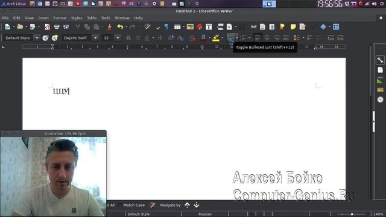This screenshot has width=386, height=217.
Task: Center the paragraph horizontally
Action: click(x=267, y=37)
